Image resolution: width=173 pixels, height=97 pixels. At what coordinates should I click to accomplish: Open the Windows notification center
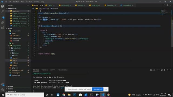tap(169, 95)
